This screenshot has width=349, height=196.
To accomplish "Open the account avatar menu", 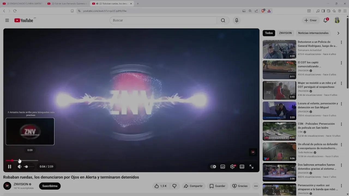I will [x=337, y=20].
